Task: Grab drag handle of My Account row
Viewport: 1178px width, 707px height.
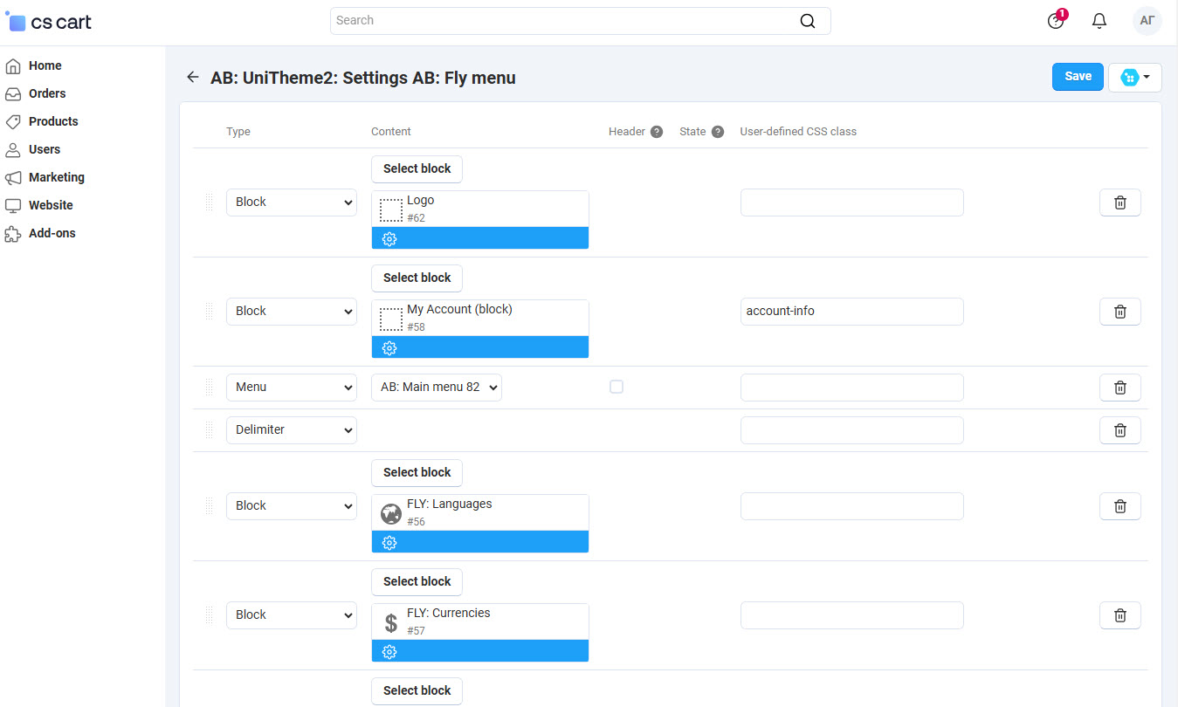Action: click(x=209, y=312)
